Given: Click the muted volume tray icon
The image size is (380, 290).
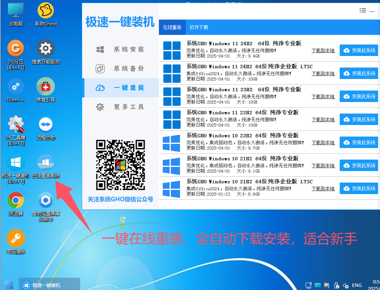Looking at the screenshot, I should click(346, 285).
